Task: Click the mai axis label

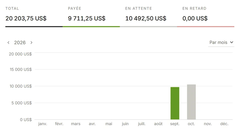Action: pos(109,124)
